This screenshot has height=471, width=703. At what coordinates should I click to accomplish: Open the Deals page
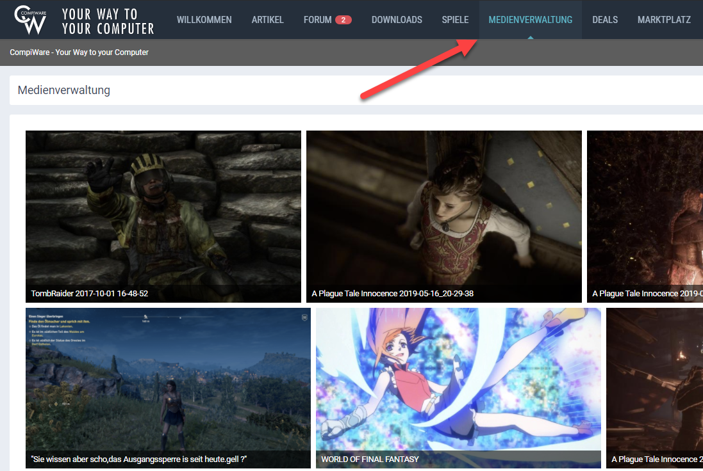pos(605,20)
